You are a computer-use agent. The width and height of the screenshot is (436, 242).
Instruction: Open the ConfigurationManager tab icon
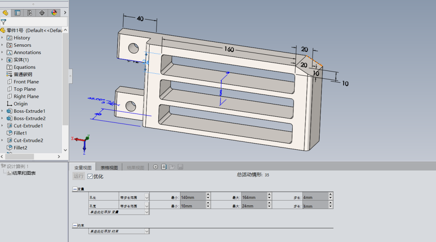[29, 13]
